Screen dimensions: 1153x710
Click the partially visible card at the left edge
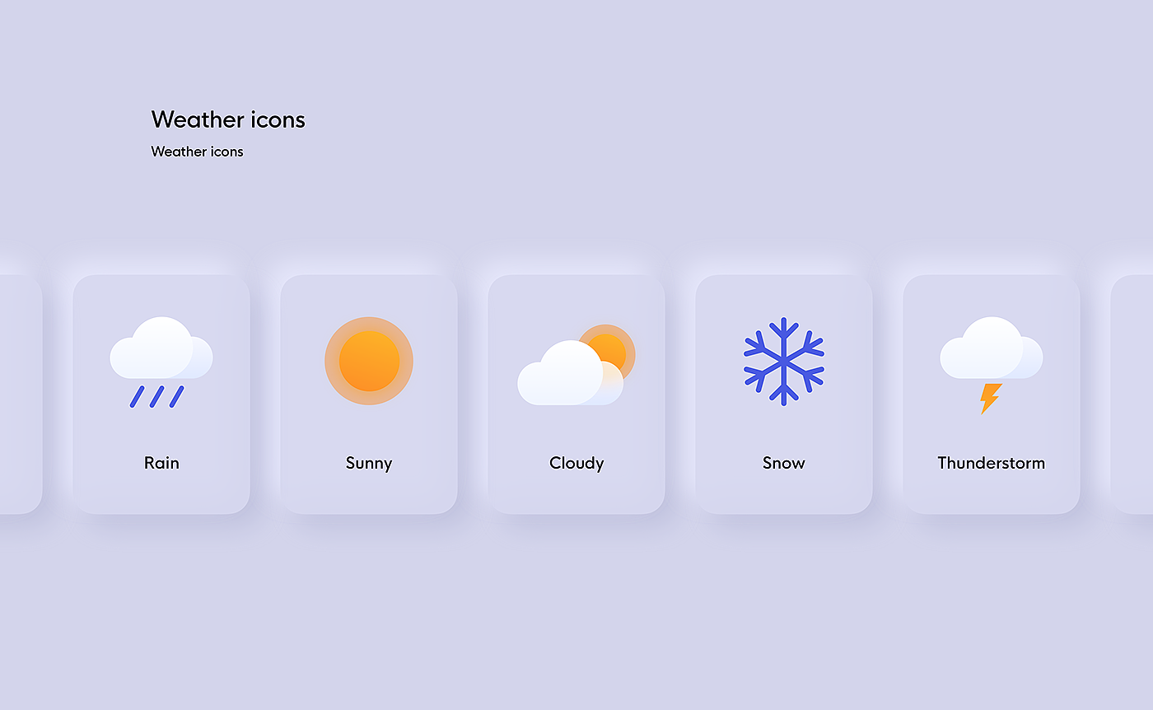(x=18, y=394)
